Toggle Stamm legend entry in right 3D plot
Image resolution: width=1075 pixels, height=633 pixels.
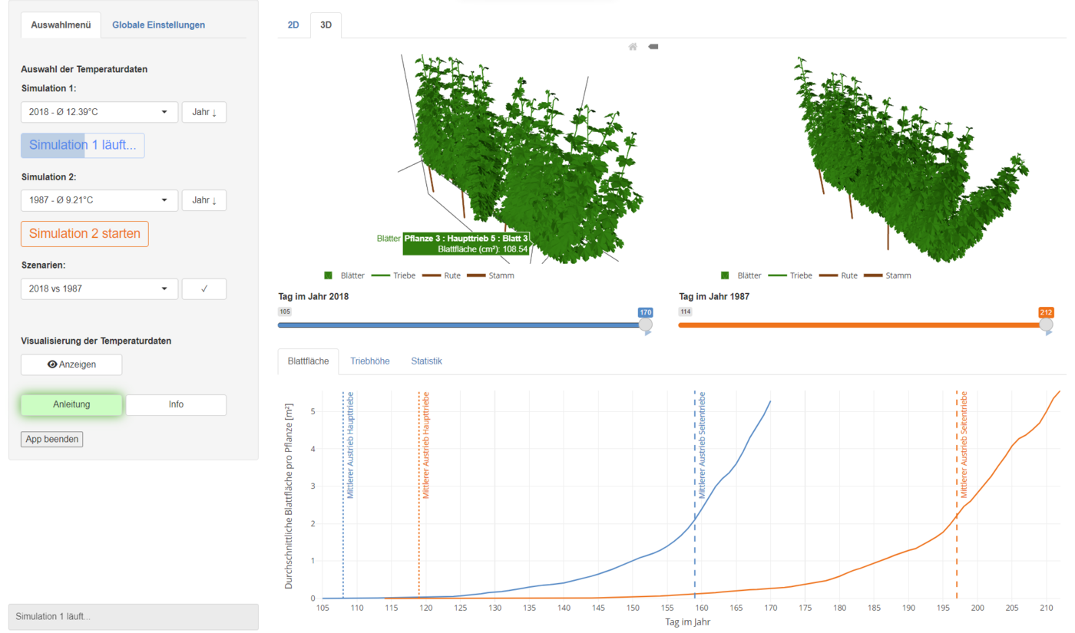887,275
